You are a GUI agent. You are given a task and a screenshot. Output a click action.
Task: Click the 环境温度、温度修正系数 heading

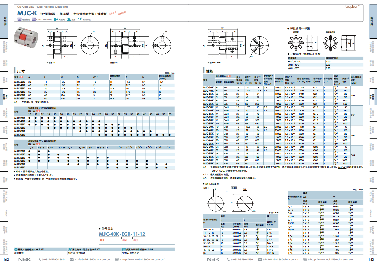click(x=305, y=54)
